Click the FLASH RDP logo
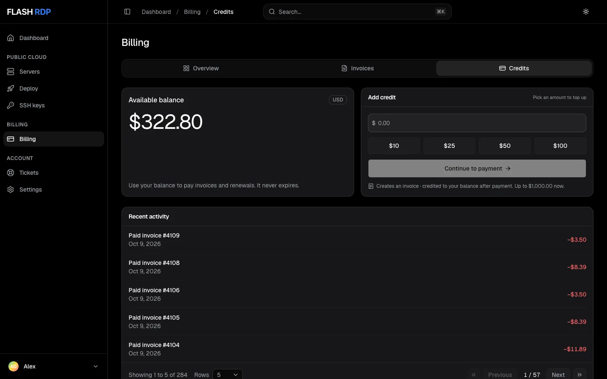The width and height of the screenshot is (607, 379). tap(29, 12)
